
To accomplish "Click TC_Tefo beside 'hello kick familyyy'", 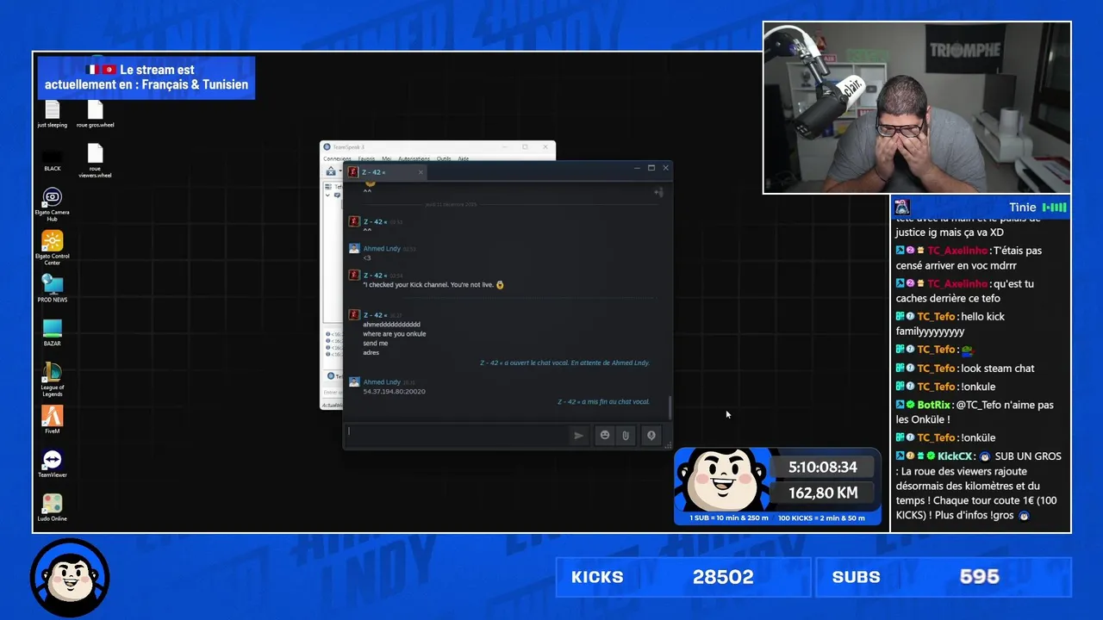I will click(x=936, y=316).
